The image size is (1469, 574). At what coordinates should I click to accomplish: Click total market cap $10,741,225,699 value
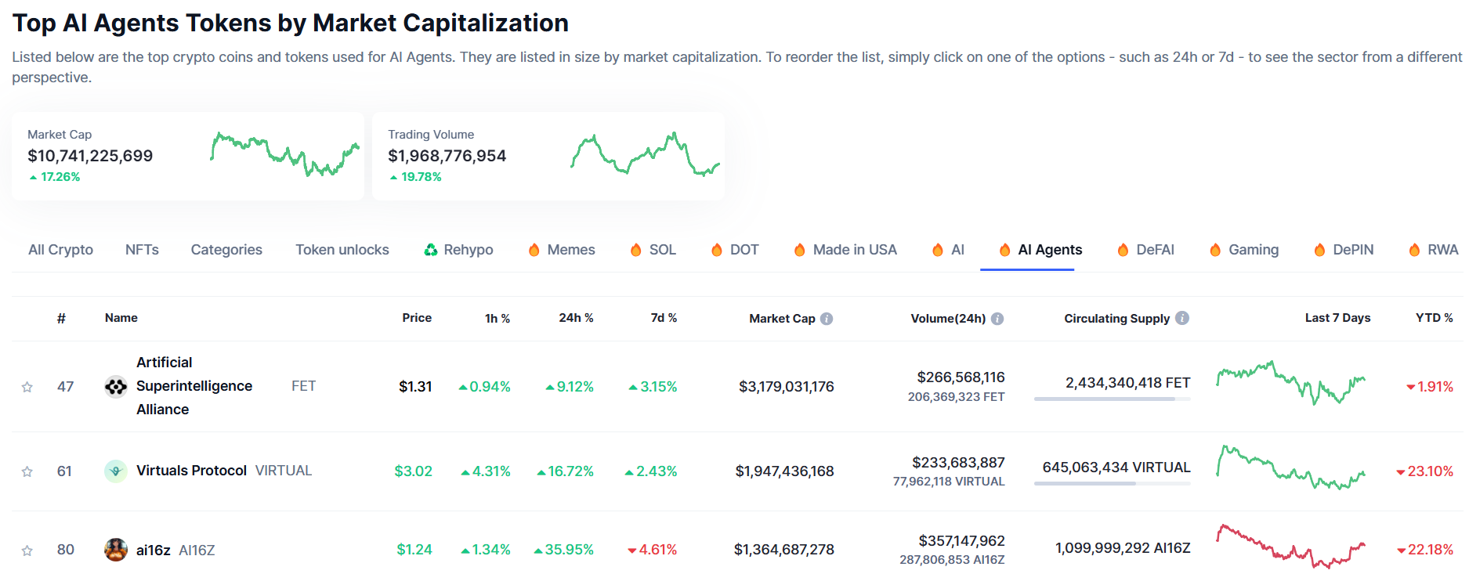[x=90, y=156]
